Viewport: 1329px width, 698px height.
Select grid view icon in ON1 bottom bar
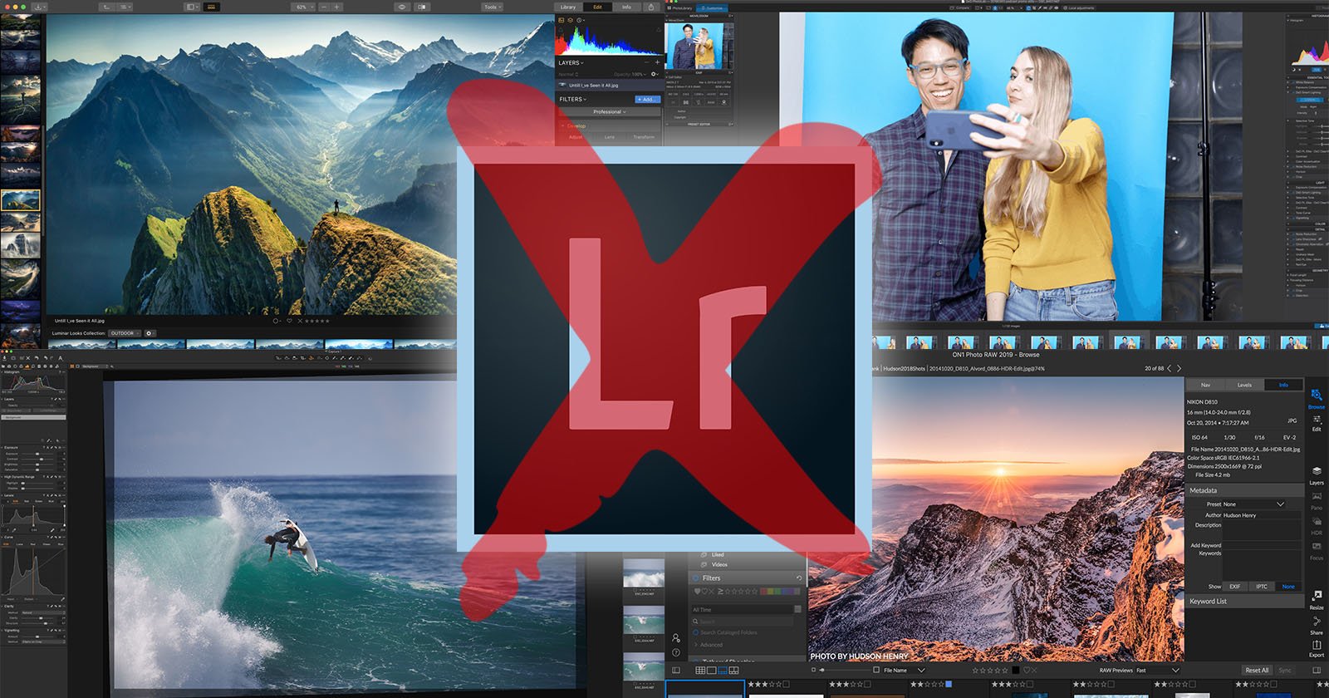click(x=700, y=670)
